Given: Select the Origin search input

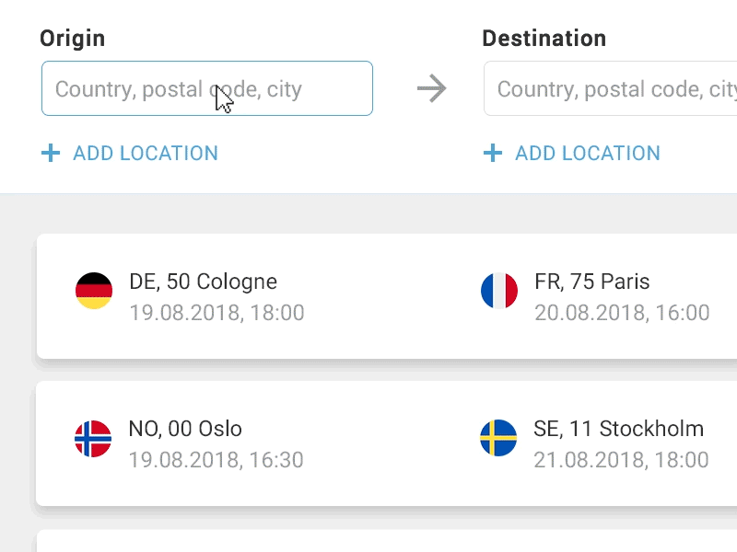Looking at the screenshot, I should [x=206, y=88].
